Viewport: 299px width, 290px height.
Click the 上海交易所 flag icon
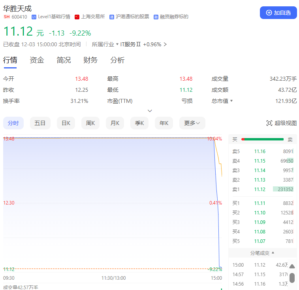pyautogui.click(x=77, y=17)
